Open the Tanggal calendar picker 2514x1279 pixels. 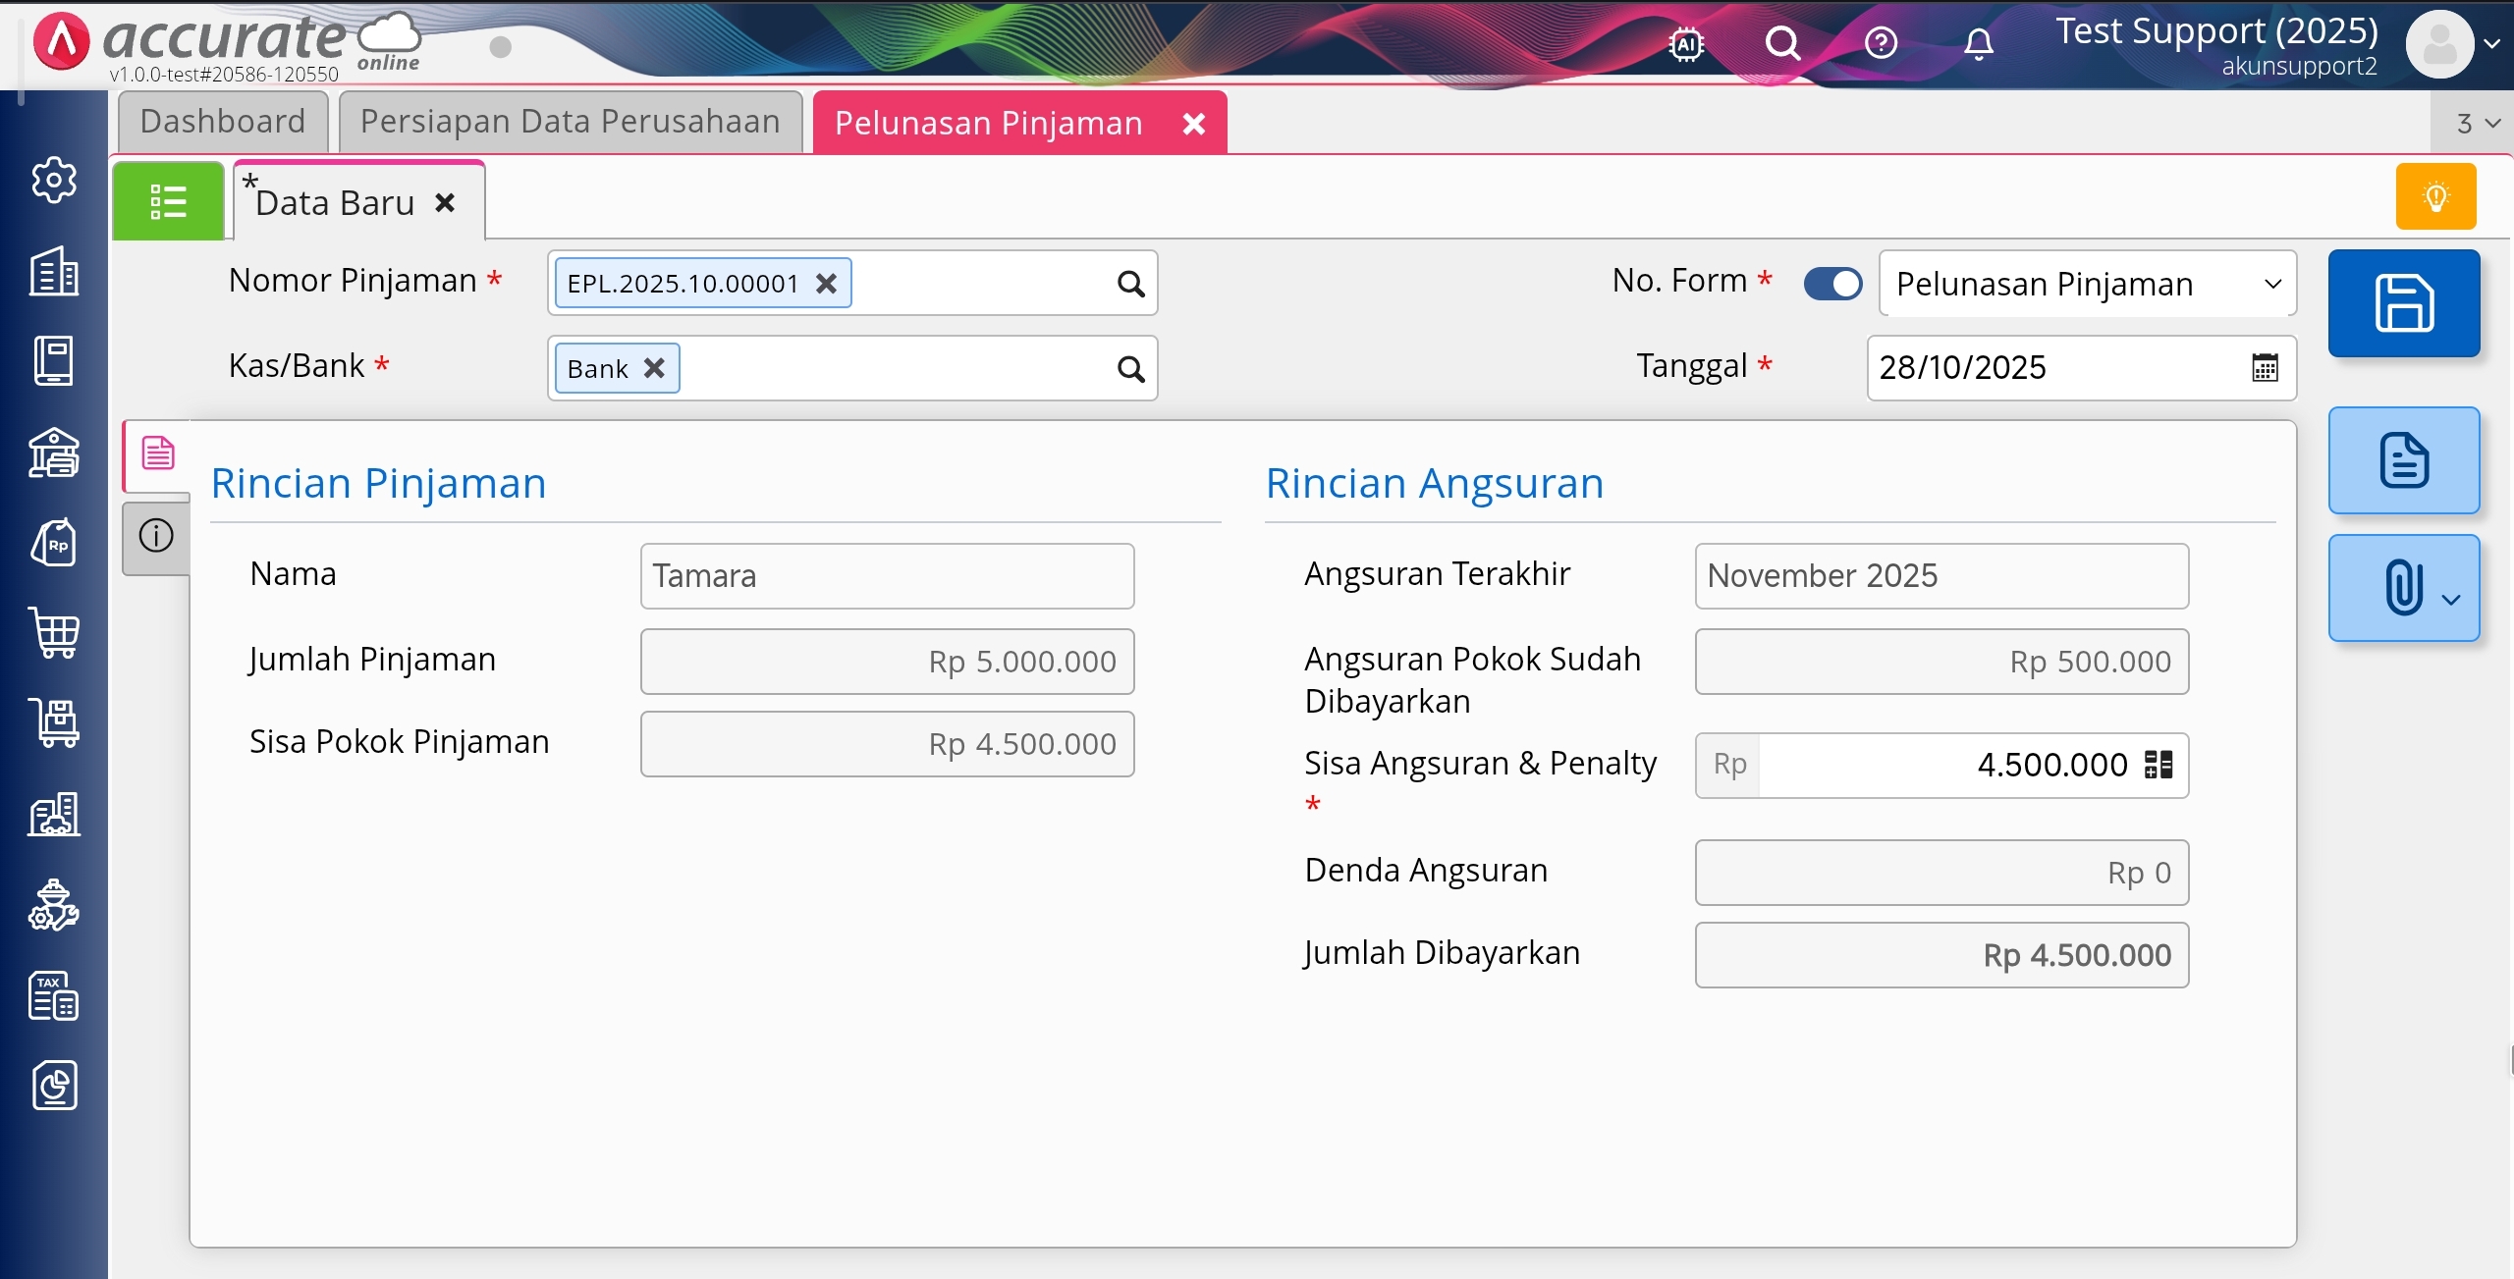click(2265, 368)
